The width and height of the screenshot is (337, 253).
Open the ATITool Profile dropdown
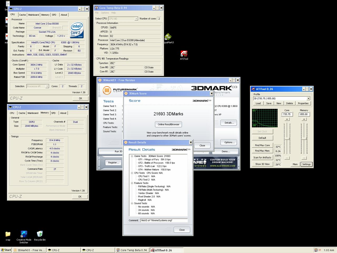tap(308, 98)
